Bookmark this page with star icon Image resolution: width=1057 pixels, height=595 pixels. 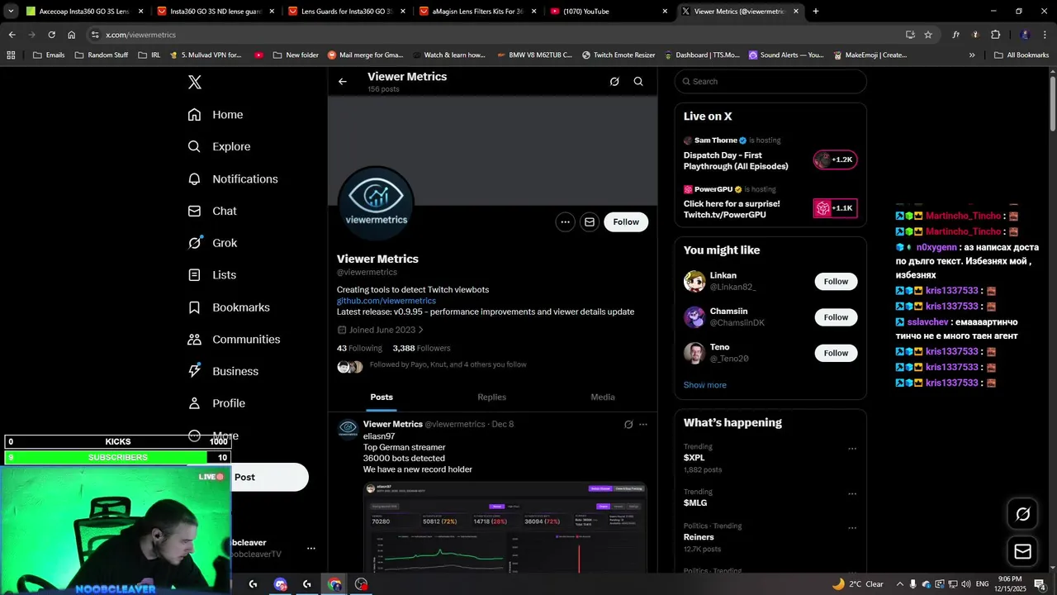click(x=928, y=35)
